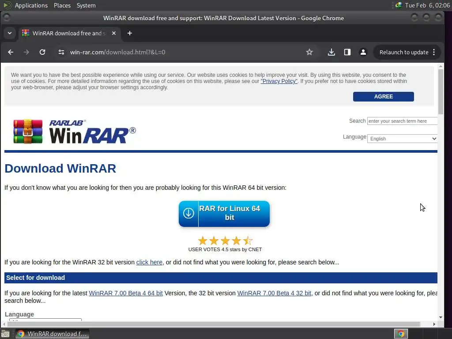452x339 pixels.
Task: View site information icon in address bar
Action: coord(61,52)
